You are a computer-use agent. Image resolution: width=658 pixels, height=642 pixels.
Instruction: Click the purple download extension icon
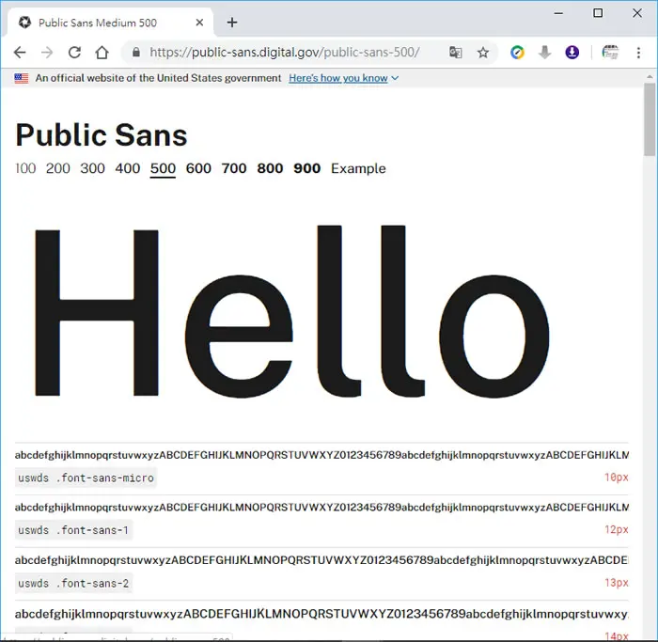[572, 53]
